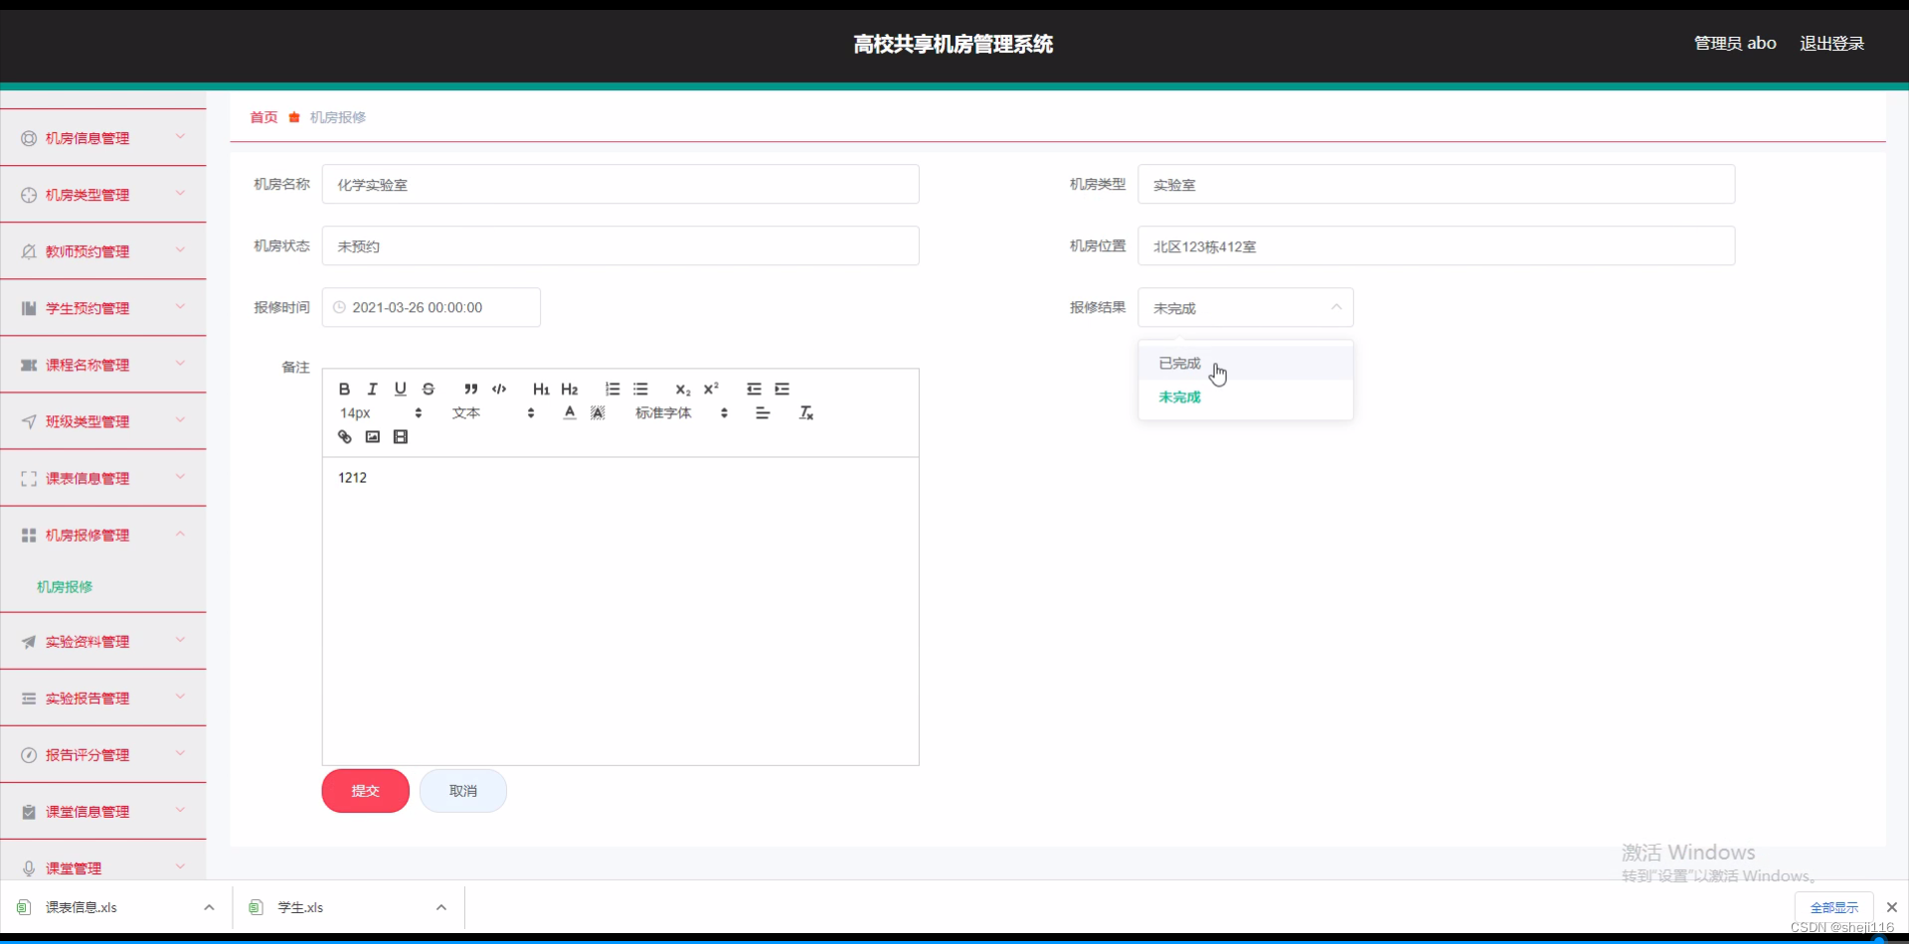
Task: Insert a hyperlink using the link icon
Action: pos(344,436)
